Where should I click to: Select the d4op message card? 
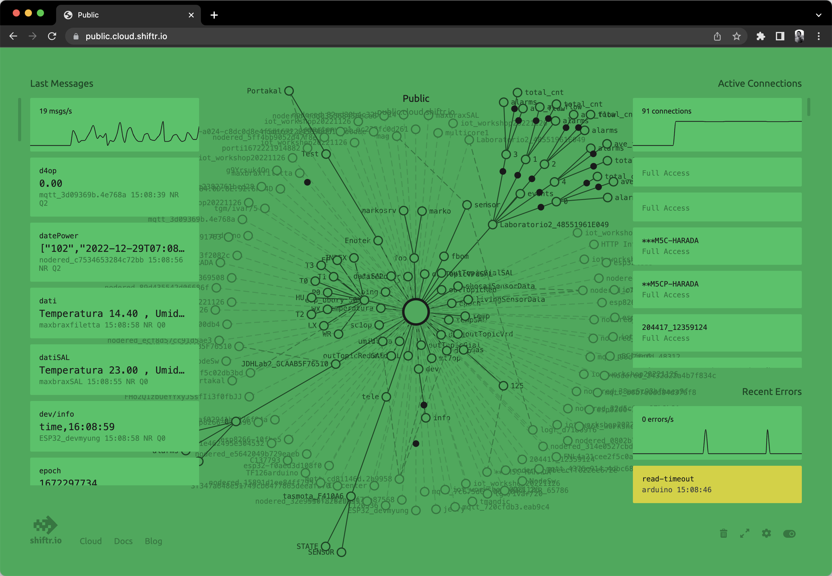pyautogui.click(x=115, y=186)
